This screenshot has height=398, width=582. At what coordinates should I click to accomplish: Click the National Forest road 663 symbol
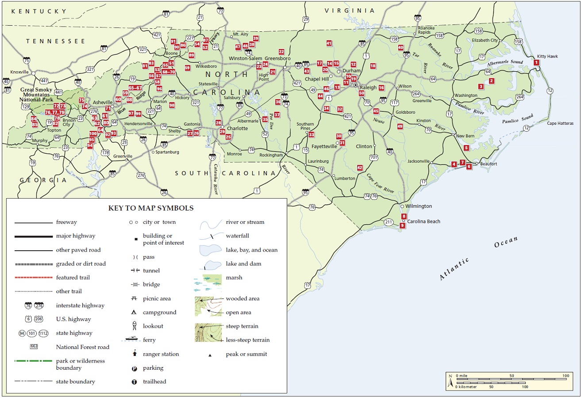point(34,347)
